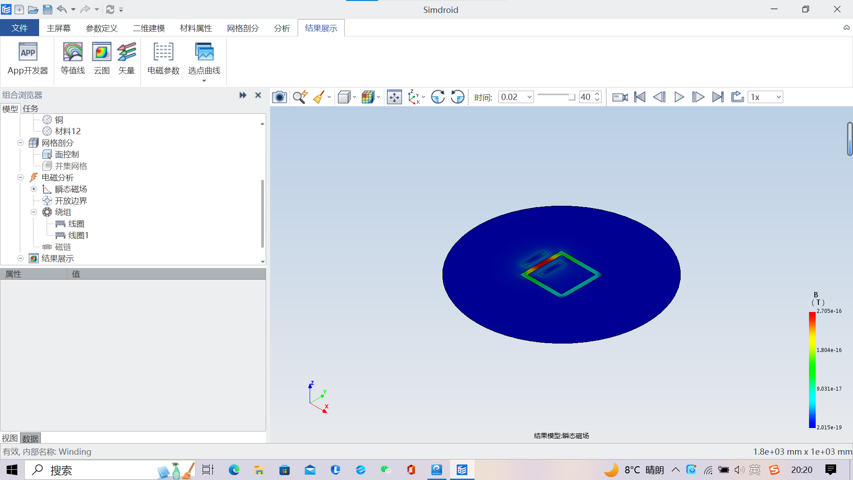Click the colored mesh cube display icon
This screenshot has height=480, width=853.
coord(368,97)
